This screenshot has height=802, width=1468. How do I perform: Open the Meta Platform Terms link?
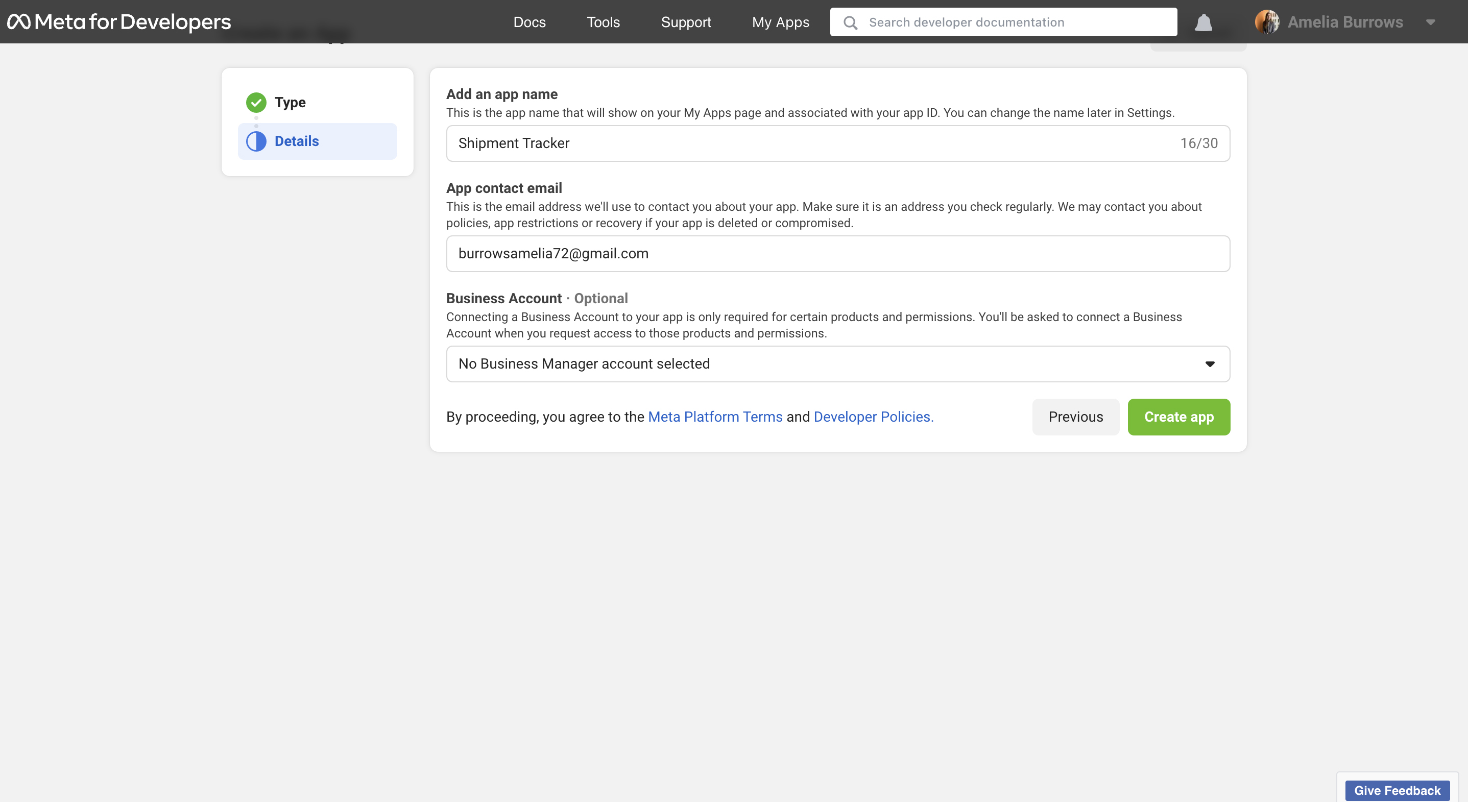point(715,417)
